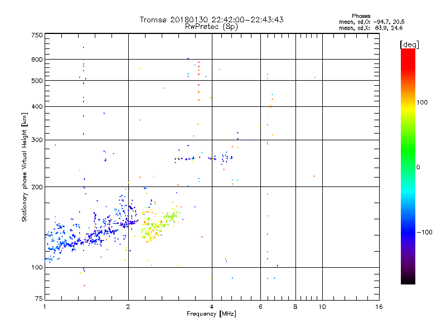The image size is (446, 334).
Task: Click the 600 tick label on y-axis
Action: (x=37, y=60)
